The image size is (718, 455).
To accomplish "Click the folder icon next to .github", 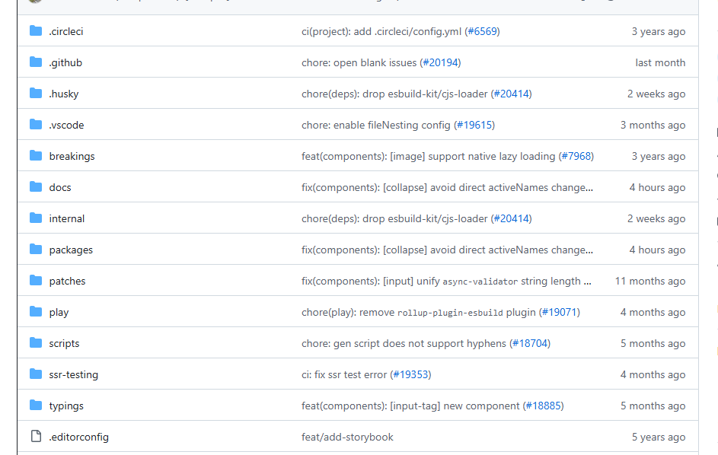I will (35, 62).
